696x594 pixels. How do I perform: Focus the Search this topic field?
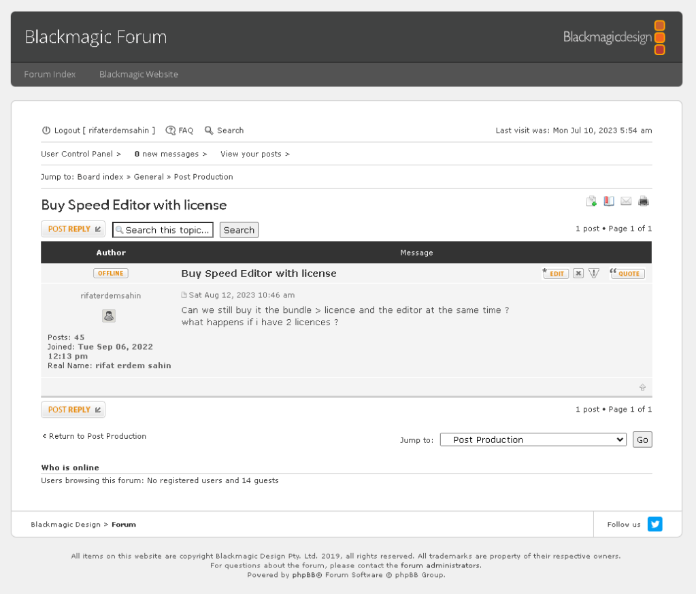(163, 230)
